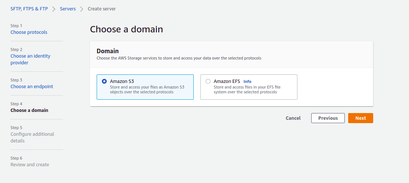Go to step Choose an endpoint

(x=32, y=86)
